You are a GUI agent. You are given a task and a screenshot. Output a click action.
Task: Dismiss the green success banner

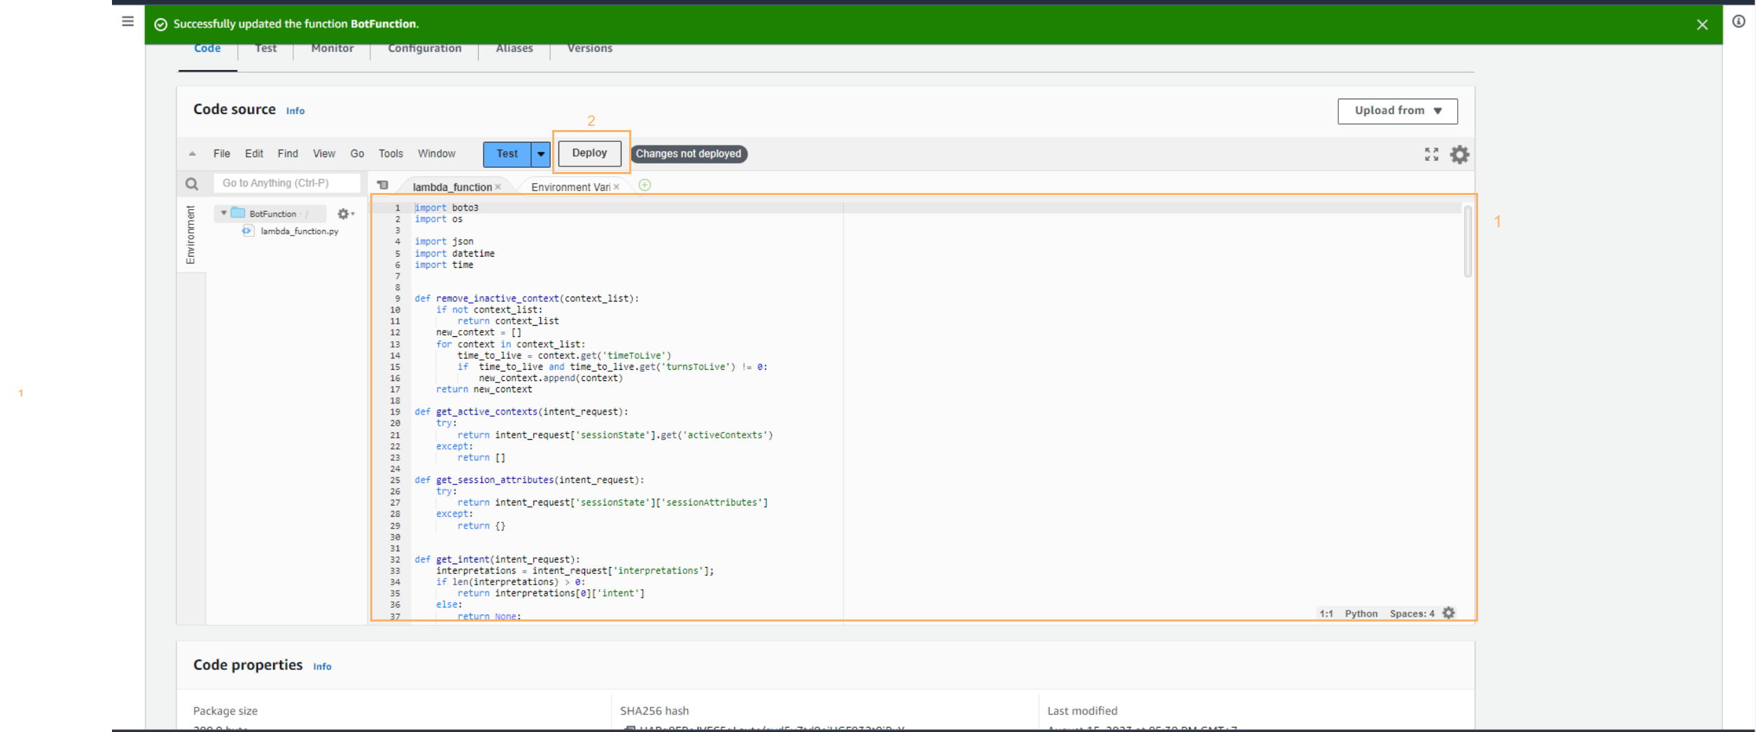pyautogui.click(x=1702, y=24)
